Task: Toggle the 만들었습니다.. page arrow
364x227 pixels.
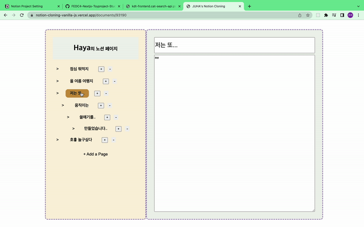Action: (x=73, y=128)
